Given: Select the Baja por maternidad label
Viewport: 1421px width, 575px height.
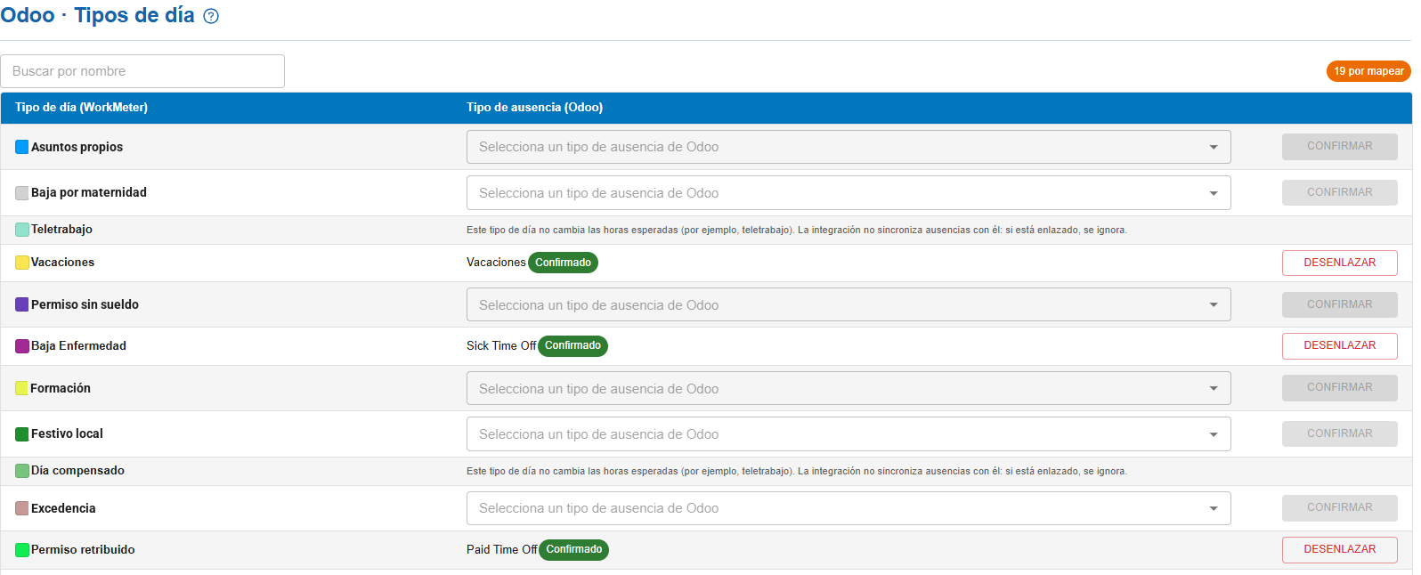Looking at the screenshot, I should (89, 192).
